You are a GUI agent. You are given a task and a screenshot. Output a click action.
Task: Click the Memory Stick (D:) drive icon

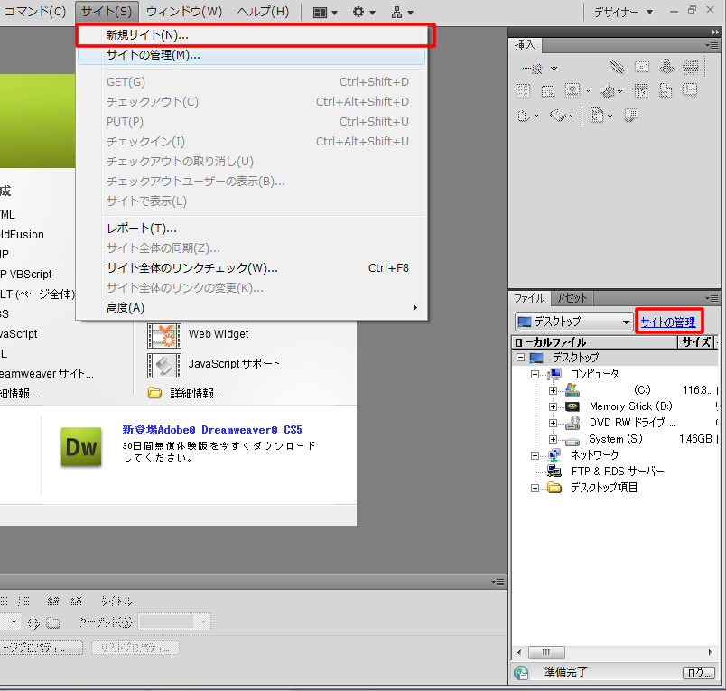(572, 406)
